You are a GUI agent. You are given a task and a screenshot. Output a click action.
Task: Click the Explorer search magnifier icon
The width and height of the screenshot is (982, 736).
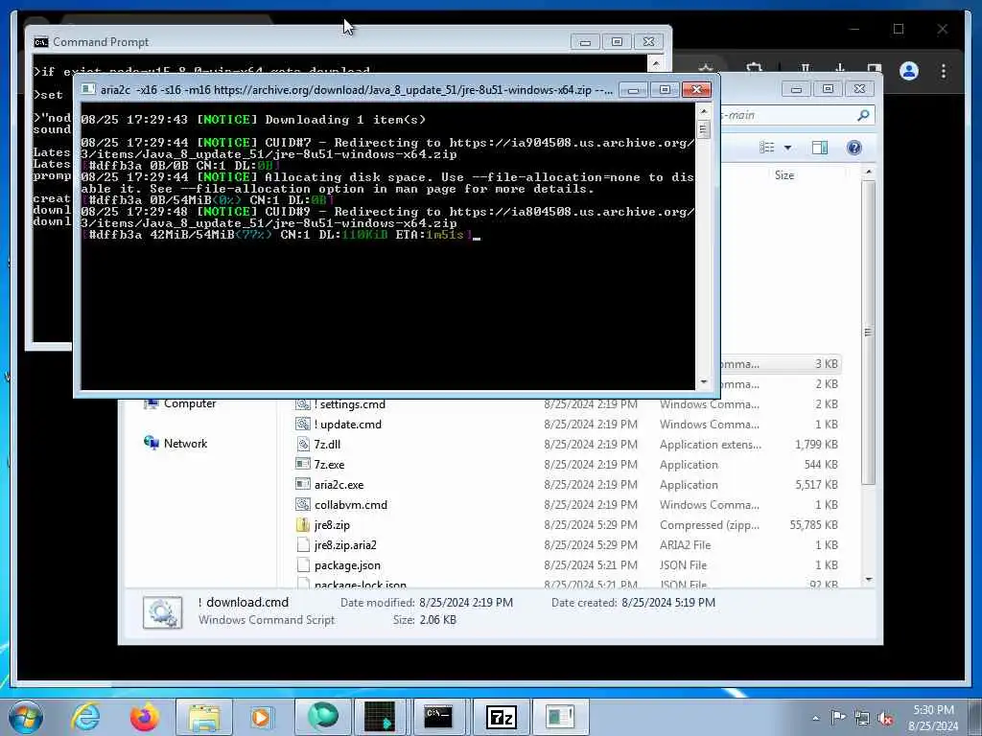863,115
